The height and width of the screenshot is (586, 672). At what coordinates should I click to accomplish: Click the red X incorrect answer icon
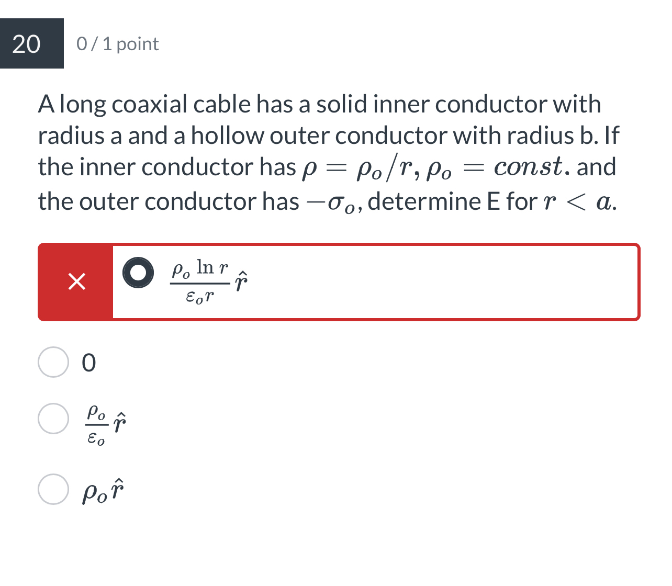[x=76, y=282]
